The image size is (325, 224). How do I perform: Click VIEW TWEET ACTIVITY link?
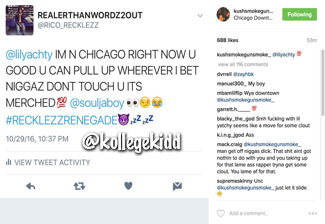coord(52,162)
